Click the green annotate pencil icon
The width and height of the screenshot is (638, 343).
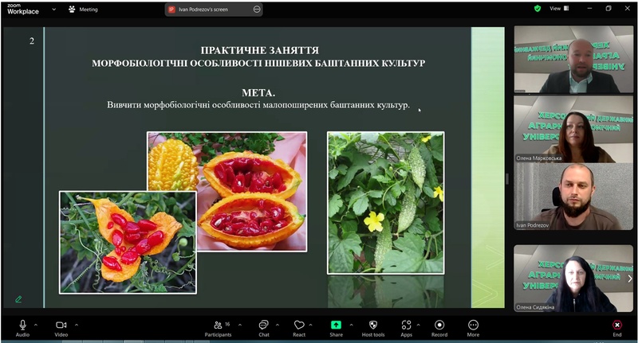pos(18,299)
